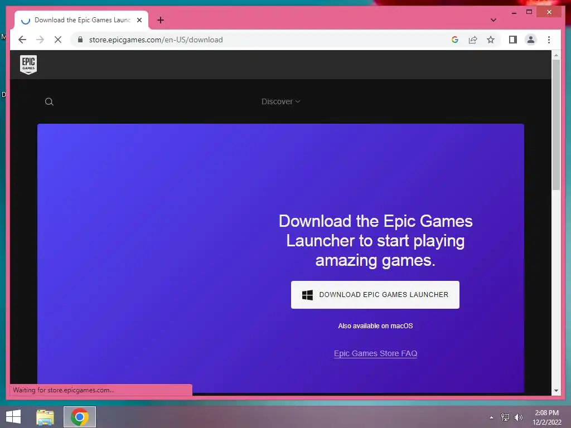571x428 pixels.
Task: Click the page scrollbar down arrow
Action: coord(556,391)
